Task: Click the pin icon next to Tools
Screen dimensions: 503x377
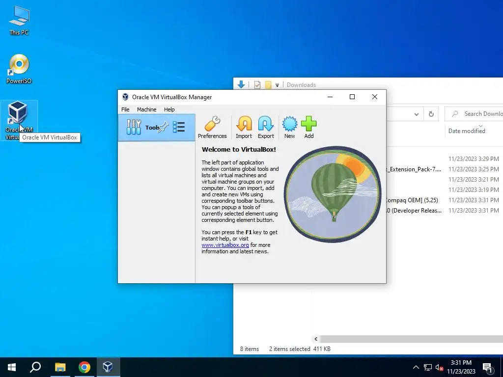Action: click(163, 127)
